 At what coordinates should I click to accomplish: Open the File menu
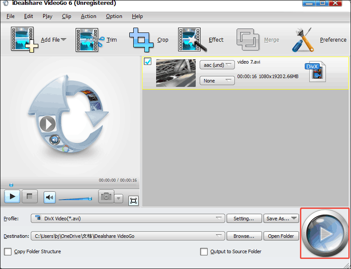click(11, 16)
